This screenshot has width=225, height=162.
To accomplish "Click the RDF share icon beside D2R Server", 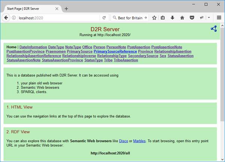I will 213,28.
